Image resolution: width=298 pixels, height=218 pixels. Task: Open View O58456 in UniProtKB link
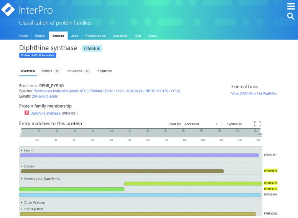coord(254,94)
